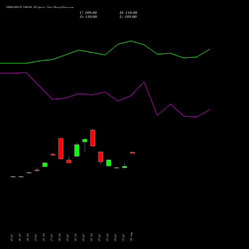This screenshot has height=249, width=249.
Task: Select the largest green candlestick body
Action: (x=77, y=150)
